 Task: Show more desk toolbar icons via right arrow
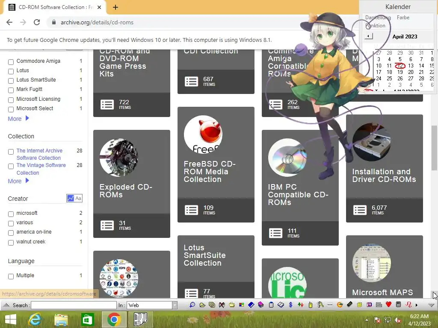click(x=417, y=305)
